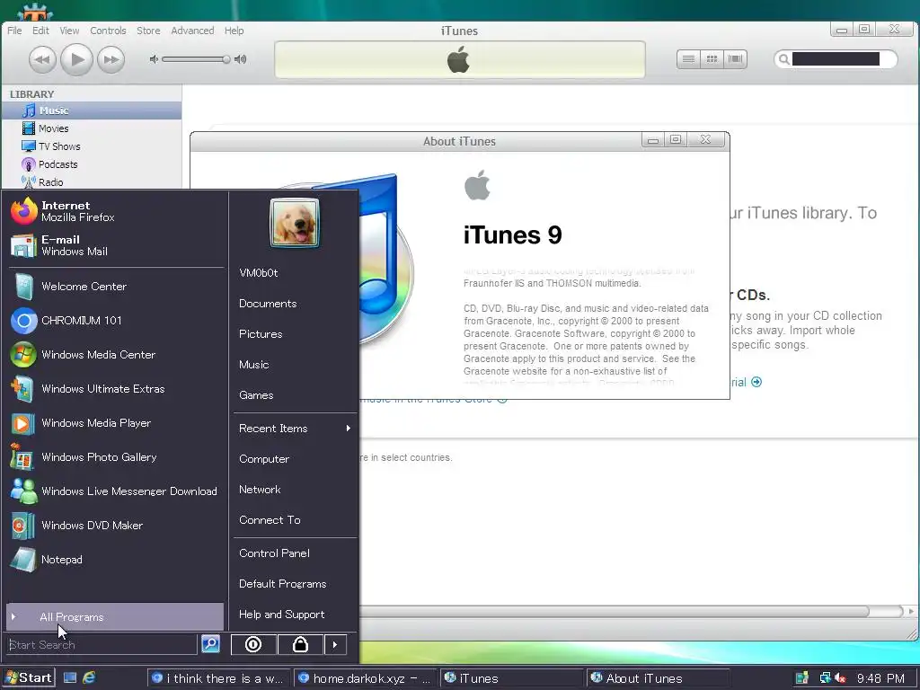Select Movies in the iTunes library
920x690 pixels.
92,128
